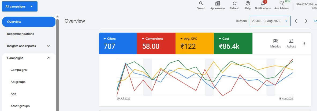Click the Overview page heading
The width and height of the screenshot is (317, 111).
click(x=75, y=21)
